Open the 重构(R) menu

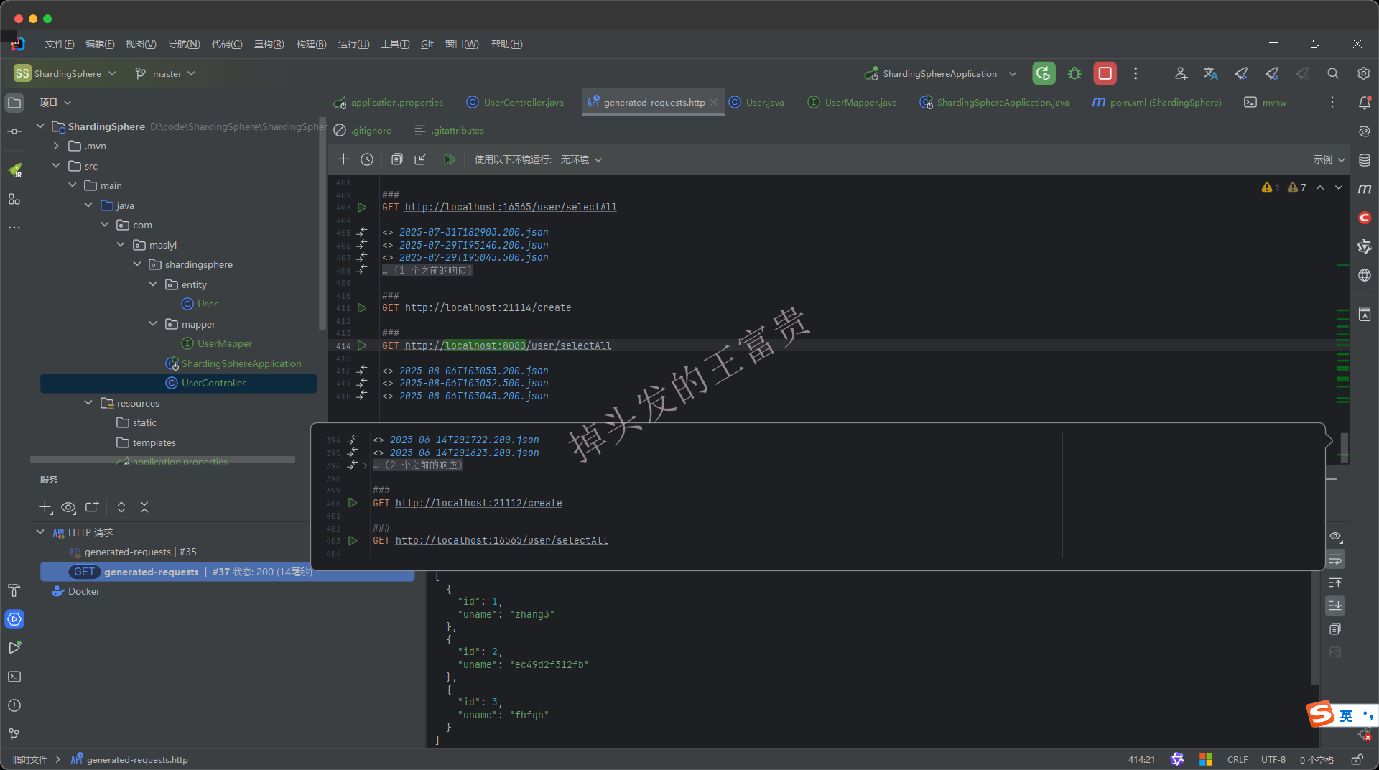click(269, 44)
